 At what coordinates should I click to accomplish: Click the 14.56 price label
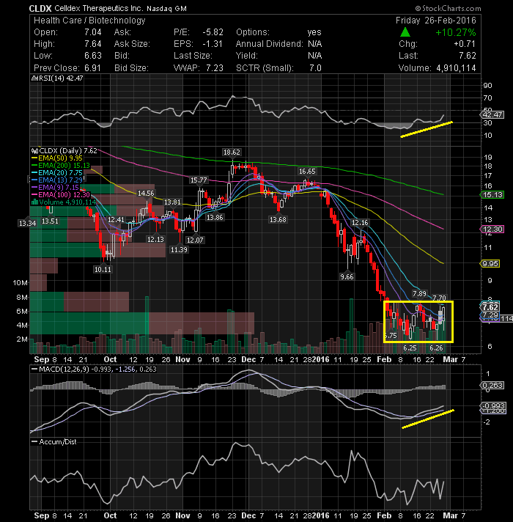point(146,193)
